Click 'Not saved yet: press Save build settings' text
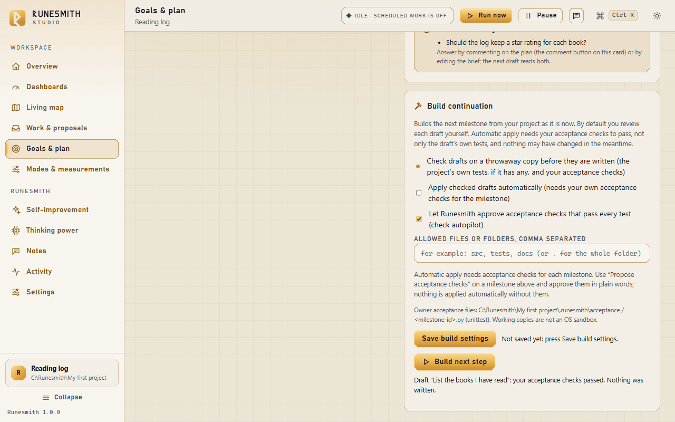675x422 pixels. coord(560,339)
